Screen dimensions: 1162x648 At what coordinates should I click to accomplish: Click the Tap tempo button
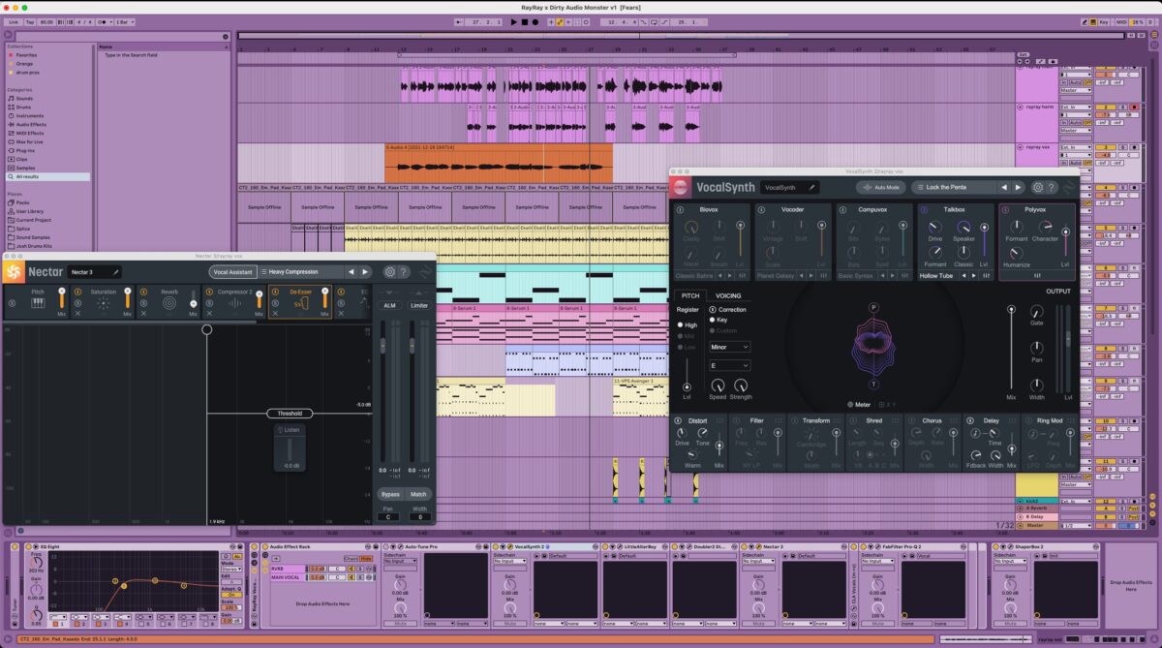(x=29, y=21)
